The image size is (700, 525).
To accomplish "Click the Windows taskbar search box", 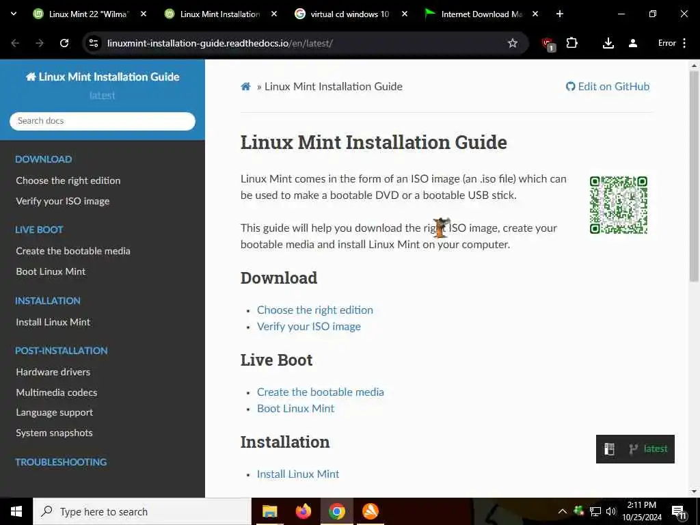I will tap(142, 511).
